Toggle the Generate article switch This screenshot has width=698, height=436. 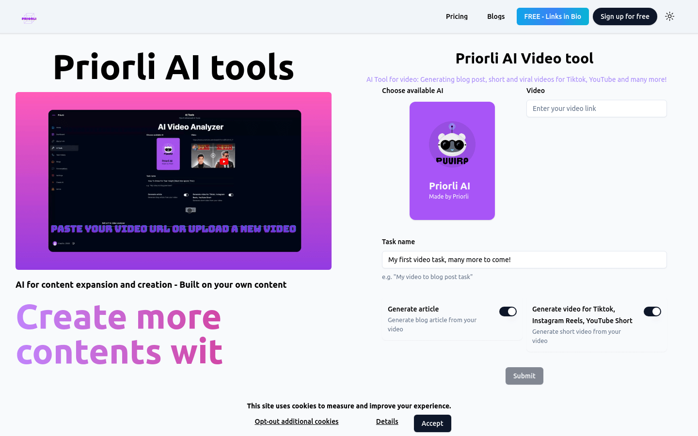(508, 311)
